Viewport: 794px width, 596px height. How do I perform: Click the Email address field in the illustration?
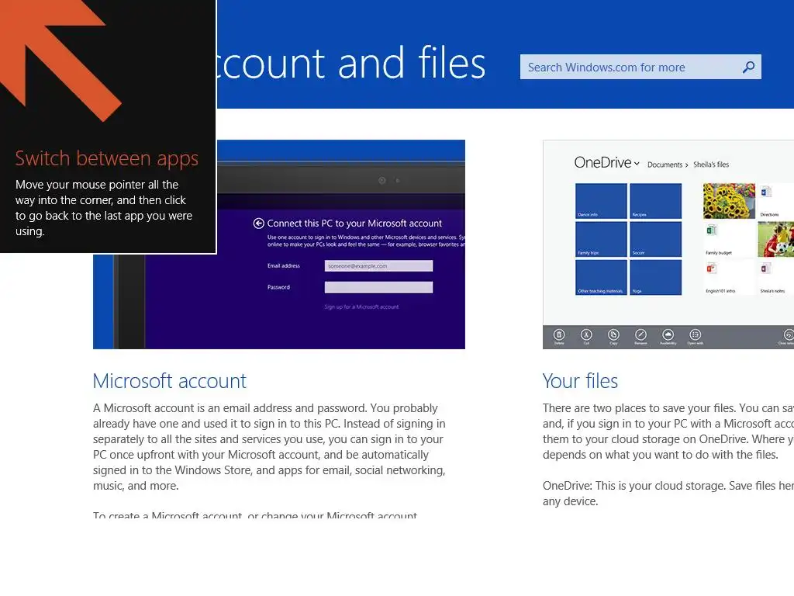tap(378, 265)
